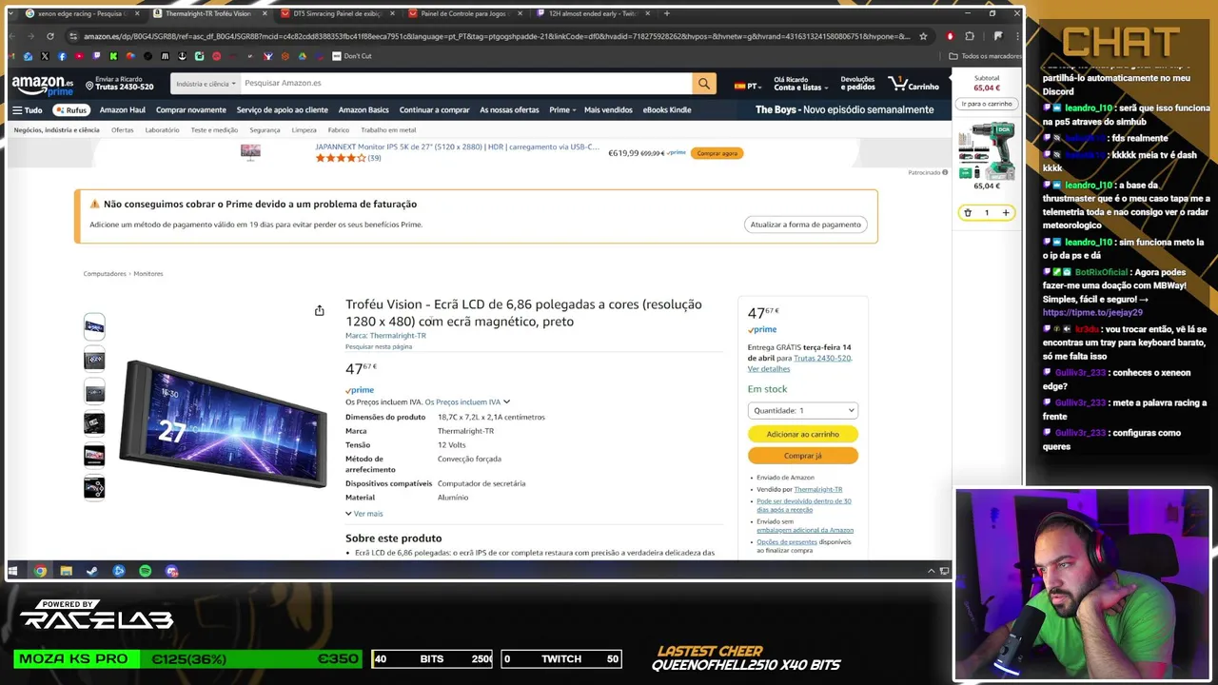Open Amazon Basics menu item

pos(363,109)
